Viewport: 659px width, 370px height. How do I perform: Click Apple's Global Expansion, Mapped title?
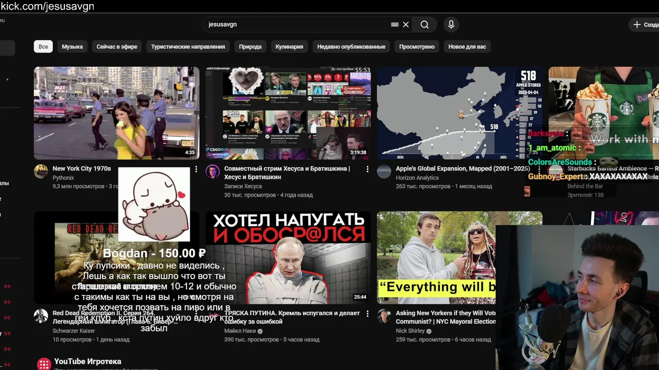463,169
